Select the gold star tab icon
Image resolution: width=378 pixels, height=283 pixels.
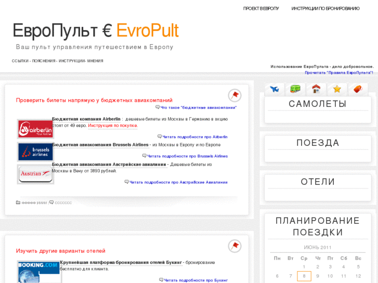pyautogui.click(x=337, y=89)
